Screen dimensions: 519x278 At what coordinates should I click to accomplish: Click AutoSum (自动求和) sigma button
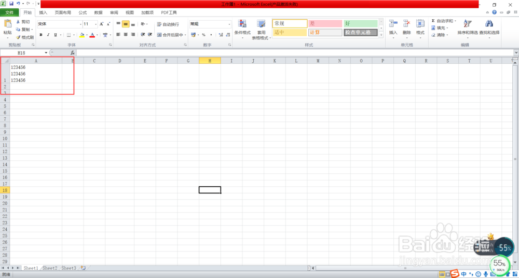pyautogui.click(x=442, y=21)
